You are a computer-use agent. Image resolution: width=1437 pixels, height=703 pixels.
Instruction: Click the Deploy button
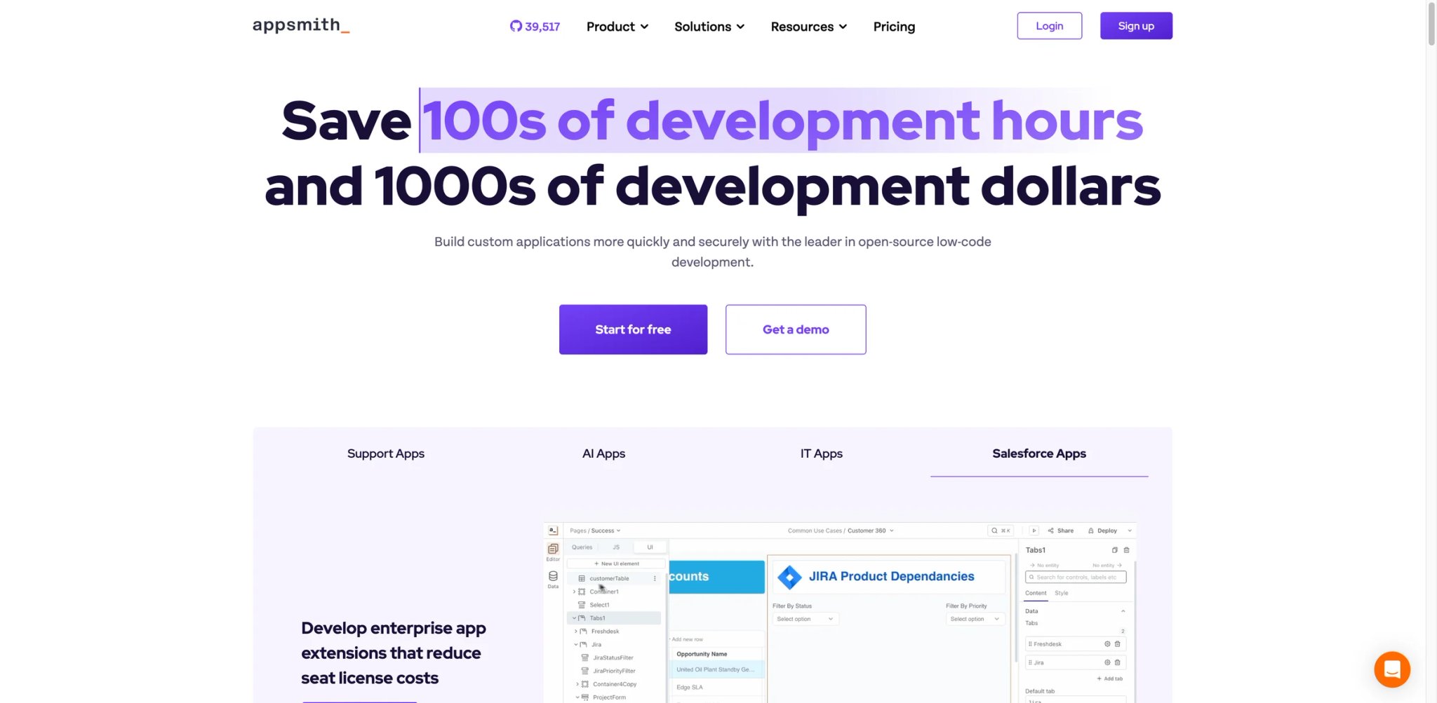1102,531
